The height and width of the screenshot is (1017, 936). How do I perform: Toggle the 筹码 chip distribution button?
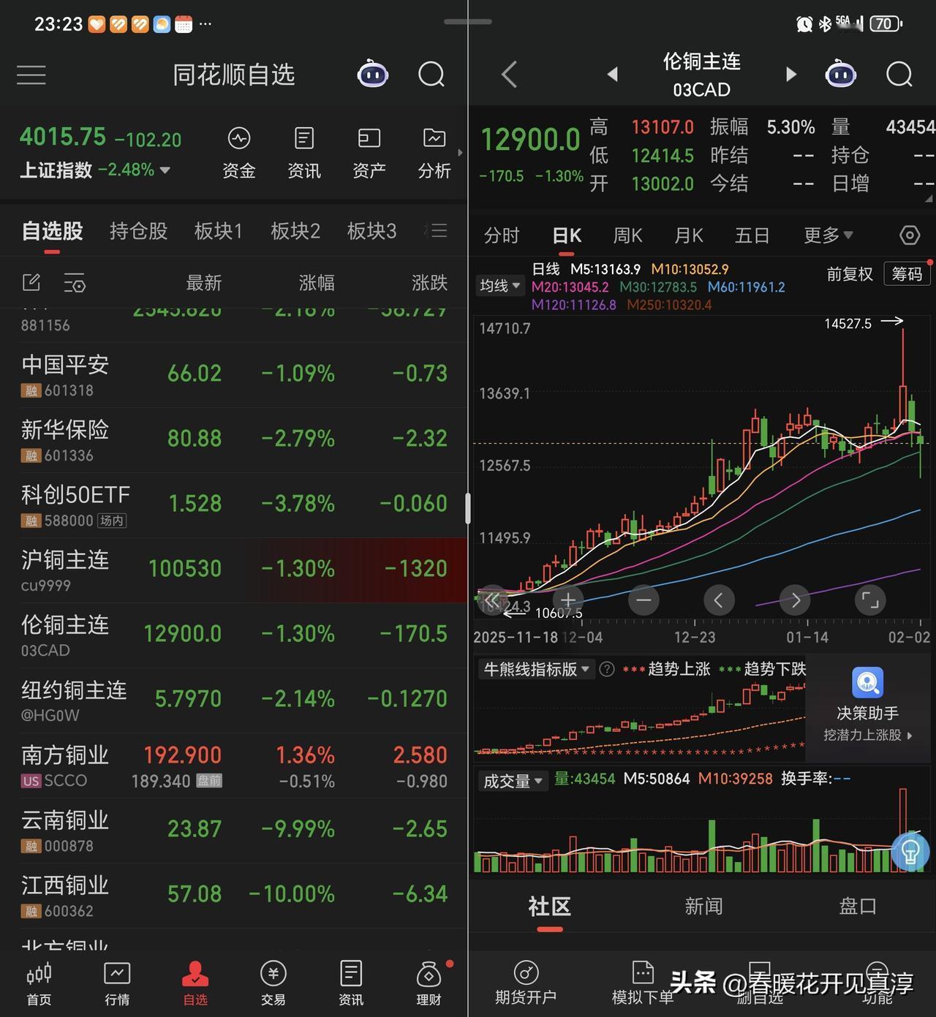[907, 274]
